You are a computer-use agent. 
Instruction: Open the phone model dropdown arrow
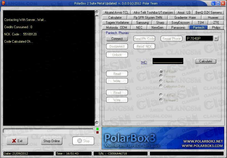coord(216,38)
